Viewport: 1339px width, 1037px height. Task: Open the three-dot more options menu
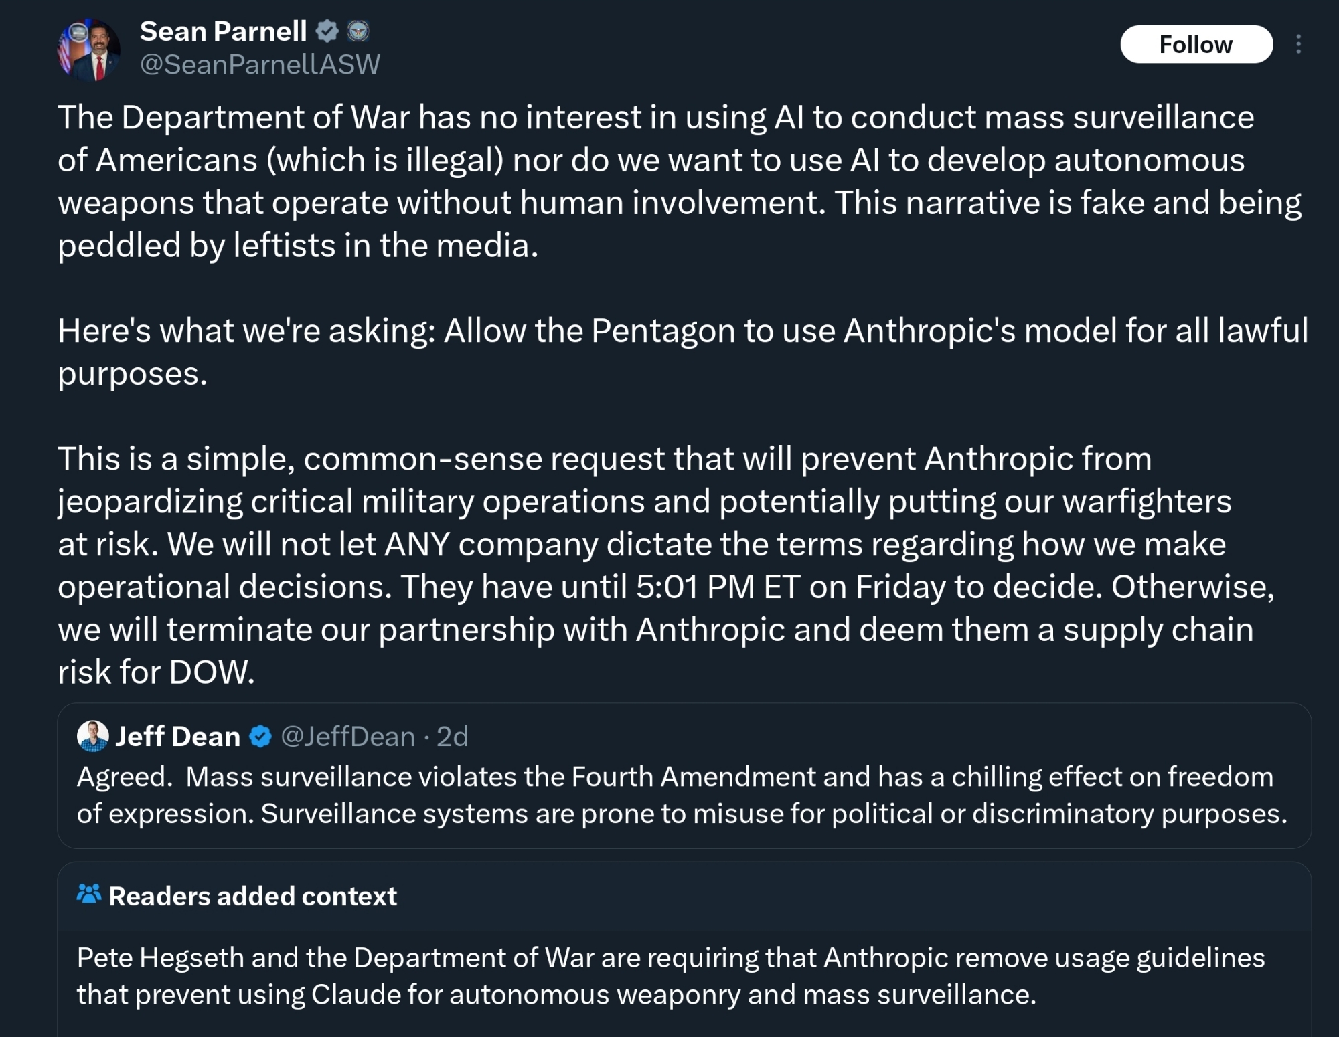(1298, 44)
